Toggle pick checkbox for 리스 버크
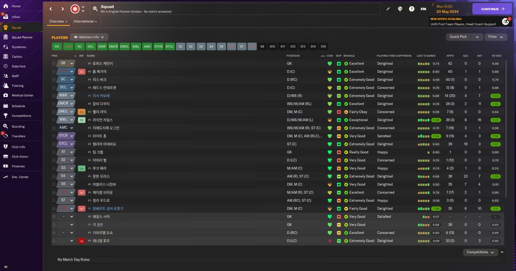Viewport: 516px width, 271px height. [x=54, y=80]
